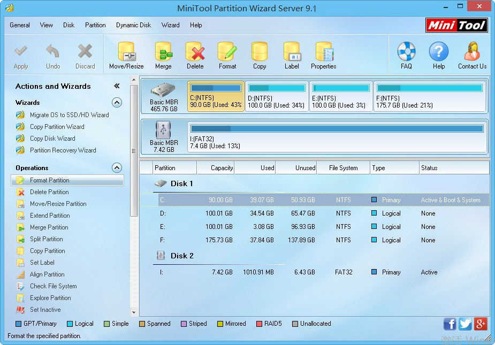Open the Contact Us icon

(x=473, y=51)
